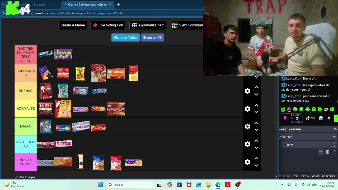
Task: Delete scene transition with trash icon
Action: pyautogui.click(x=327, y=152)
